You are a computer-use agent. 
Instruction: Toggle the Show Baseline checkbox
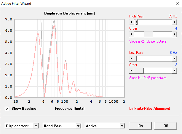(x=7, y=109)
